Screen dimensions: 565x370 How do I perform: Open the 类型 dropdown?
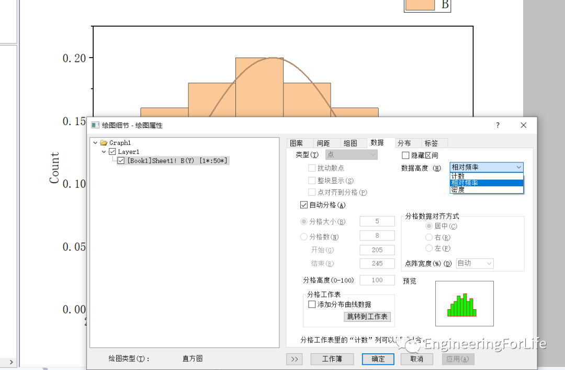(x=352, y=155)
